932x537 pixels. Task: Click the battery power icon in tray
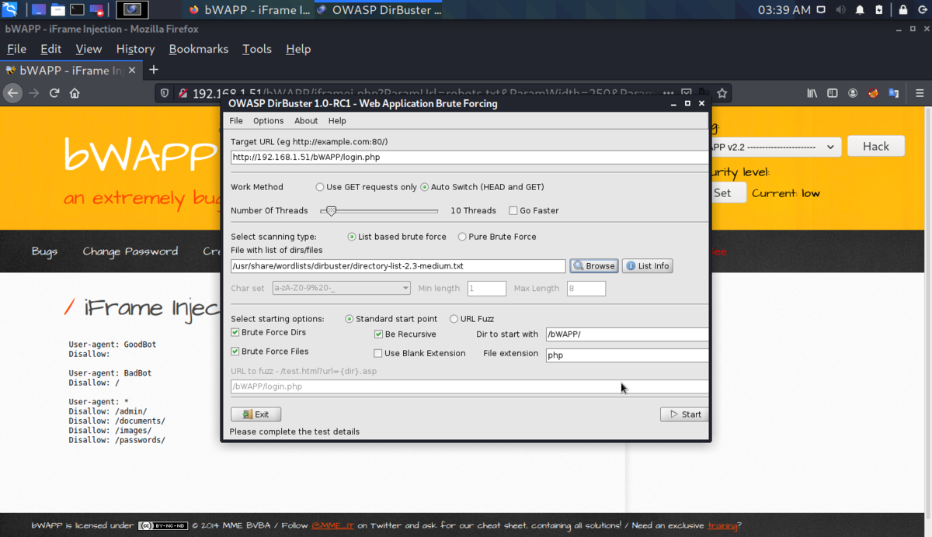(881, 10)
